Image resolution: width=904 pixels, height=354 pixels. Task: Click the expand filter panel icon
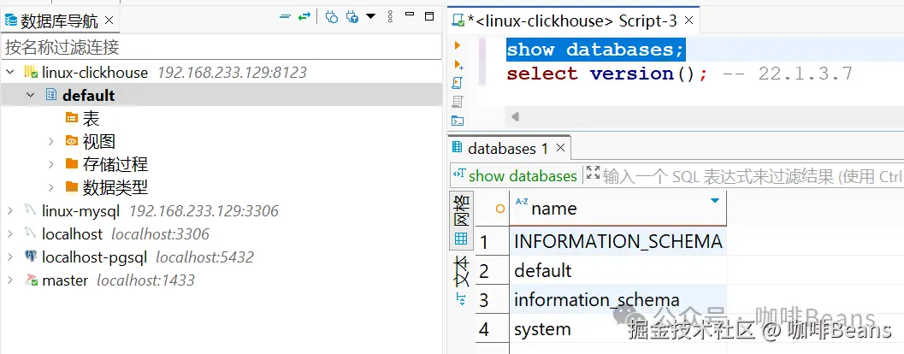click(593, 173)
